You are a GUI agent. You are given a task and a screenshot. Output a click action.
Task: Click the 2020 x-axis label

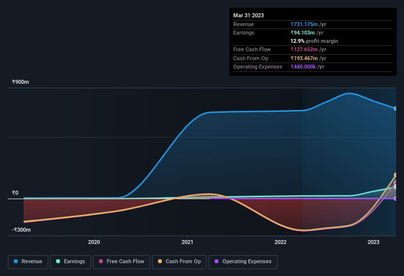(x=94, y=242)
